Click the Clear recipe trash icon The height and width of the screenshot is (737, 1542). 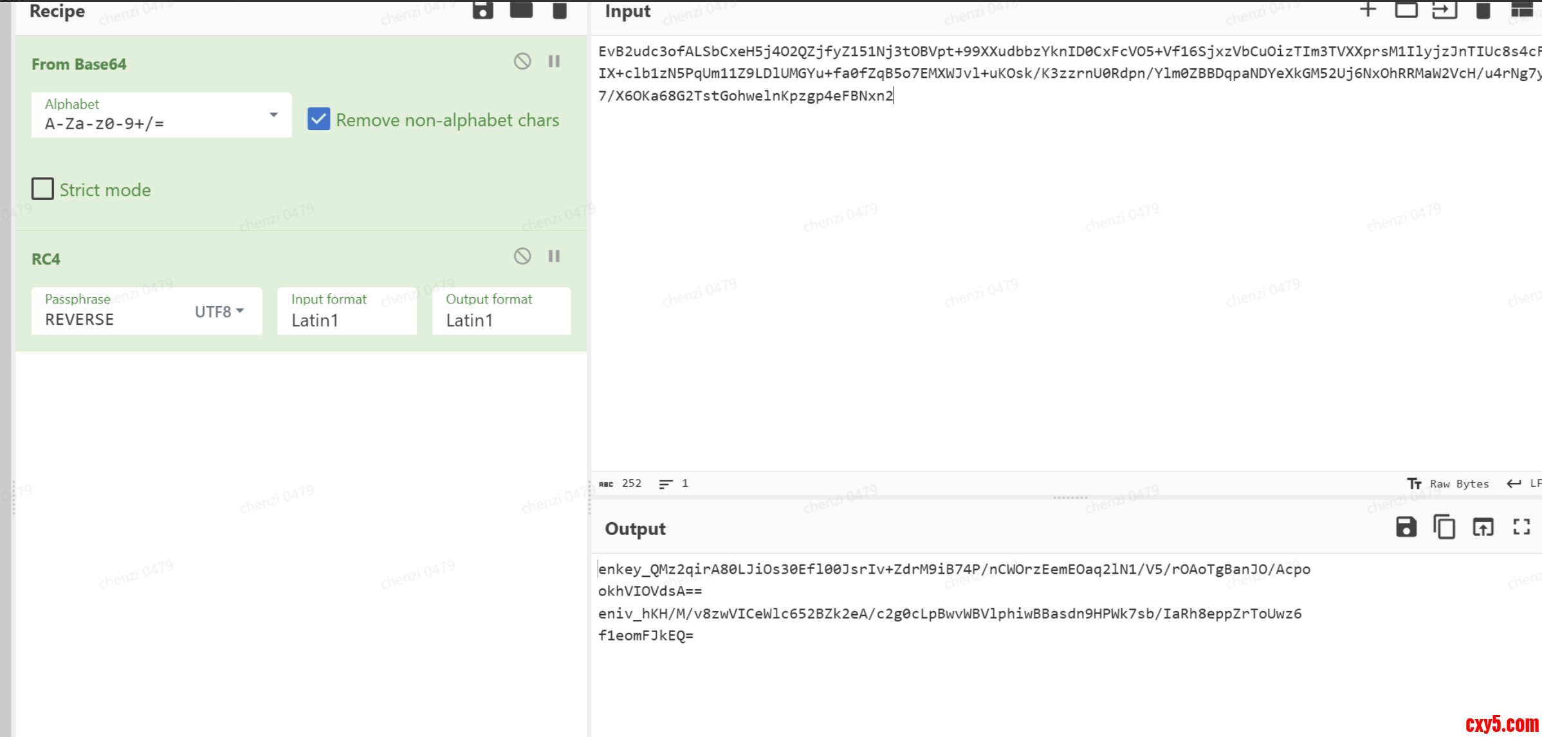tap(560, 10)
